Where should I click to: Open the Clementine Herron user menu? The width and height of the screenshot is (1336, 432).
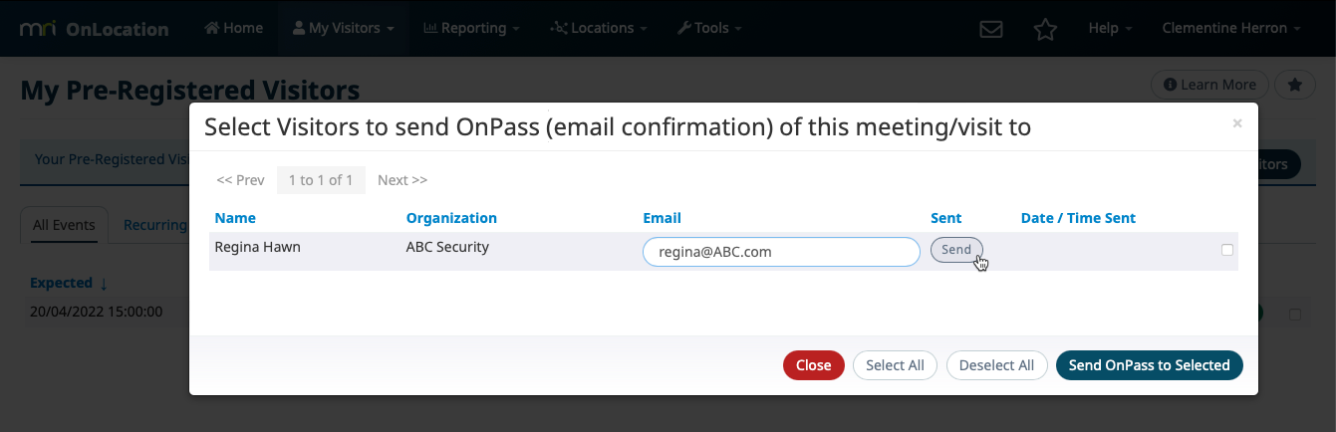click(x=1231, y=28)
